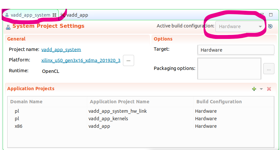Image resolution: width=280 pixels, height=150 pixels.
Task: Close the vadd_app_system tab
Action: click(x=55, y=15)
